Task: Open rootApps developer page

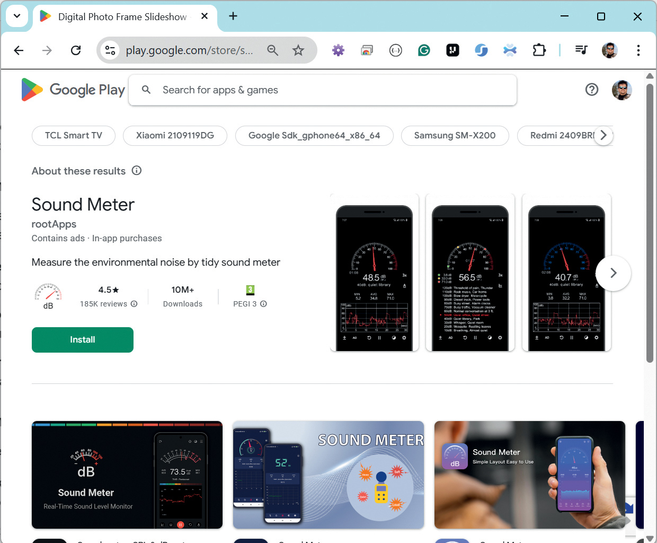Action: click(x=54, y=224)
